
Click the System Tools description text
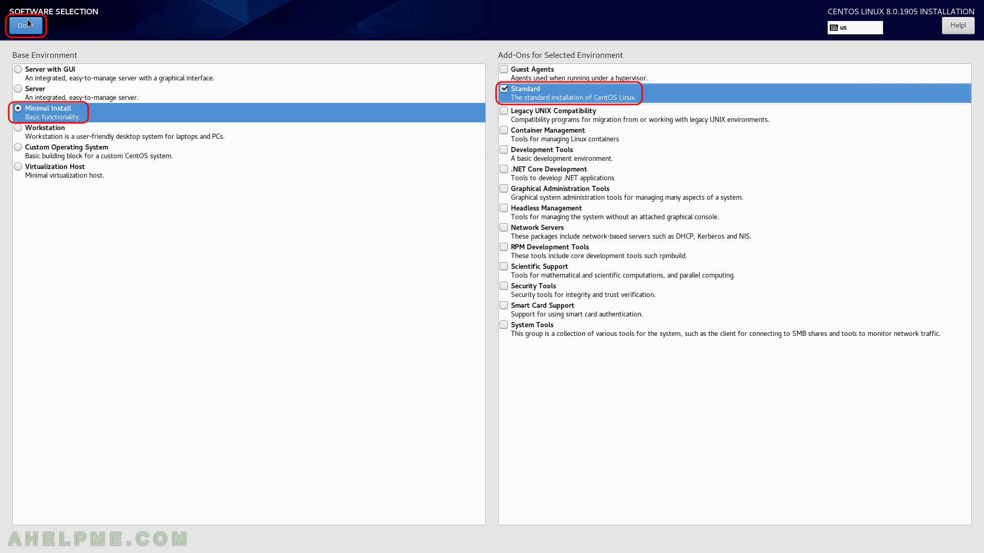pyautogui.click(x=726, y=333)
